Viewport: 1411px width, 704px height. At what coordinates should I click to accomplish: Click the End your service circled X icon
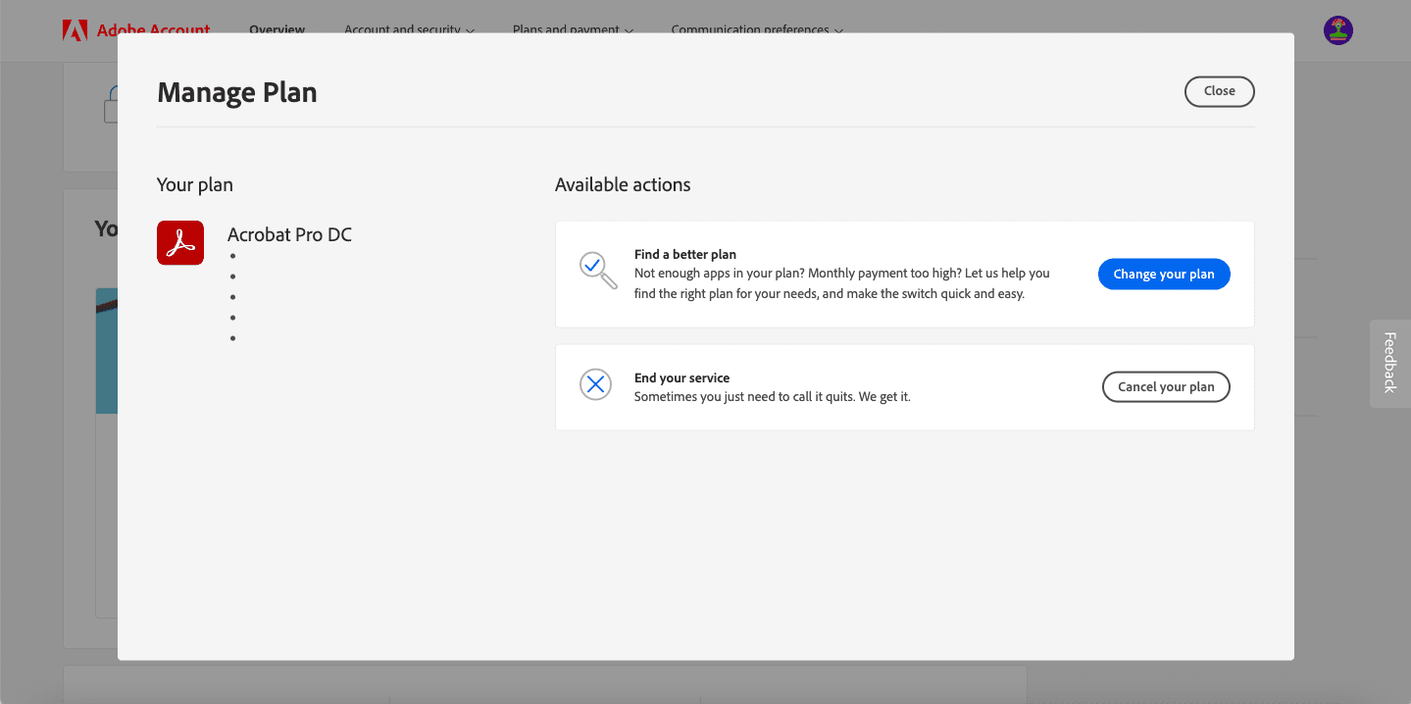point(595,384)
